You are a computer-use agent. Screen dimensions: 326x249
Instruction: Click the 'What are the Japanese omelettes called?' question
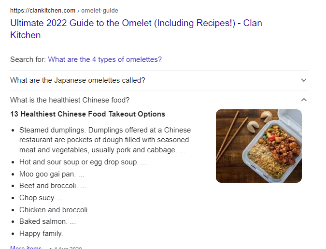click(78, 80)
